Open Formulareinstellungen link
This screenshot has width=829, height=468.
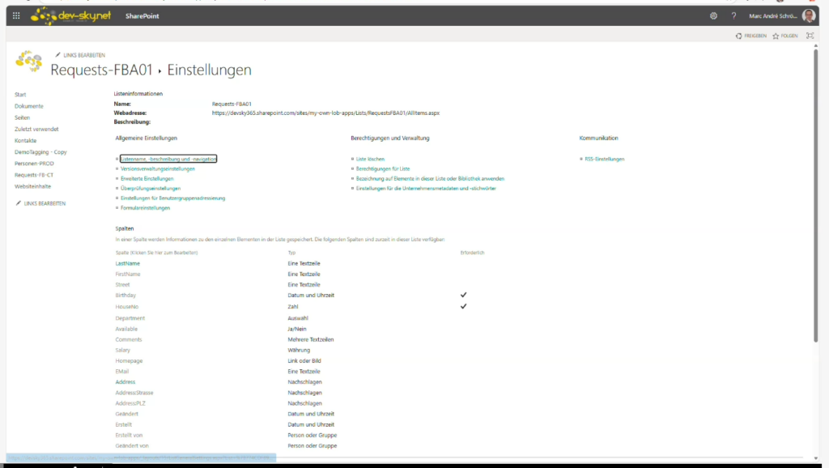point(146,208)
